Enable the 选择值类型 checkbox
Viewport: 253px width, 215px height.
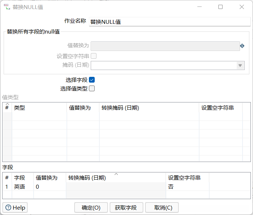tap(92, 88)
